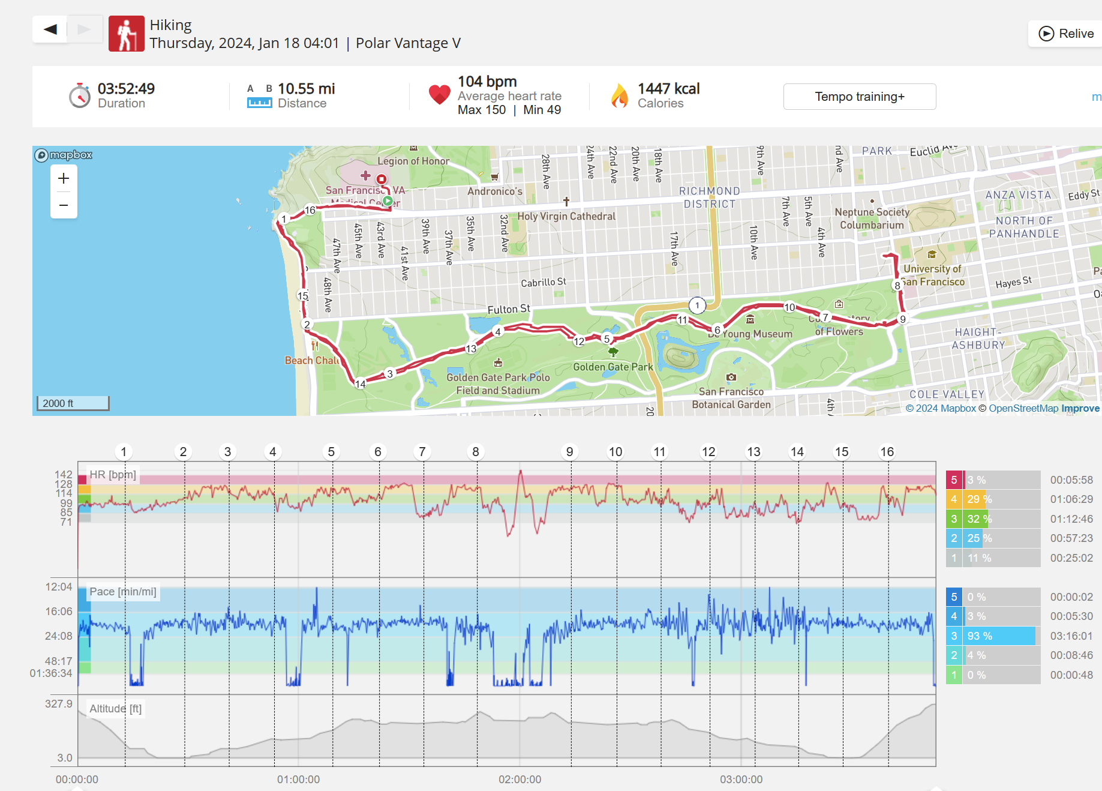Image resolution: width=1102 pixels, height=791 pixels.
Task: Click the calories flame icon
Action: [x=619, y=96]
